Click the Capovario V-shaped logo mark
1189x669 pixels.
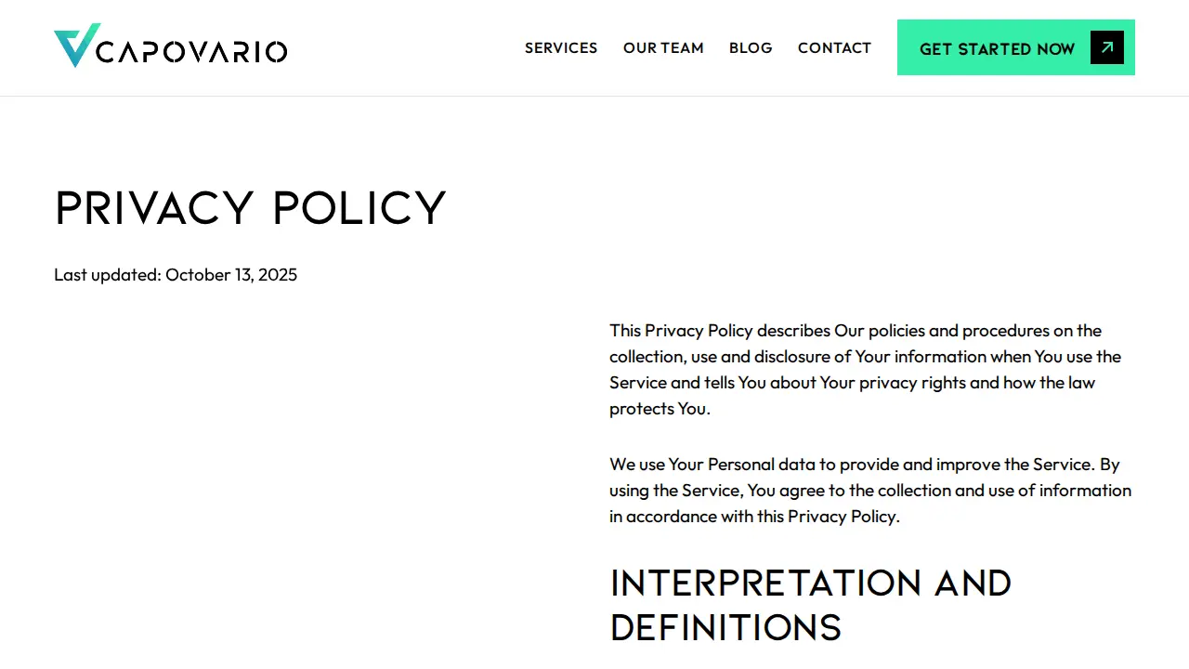pos(76,46)
